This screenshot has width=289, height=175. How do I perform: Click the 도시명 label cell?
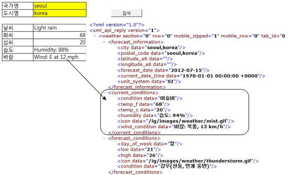(18, 13)
